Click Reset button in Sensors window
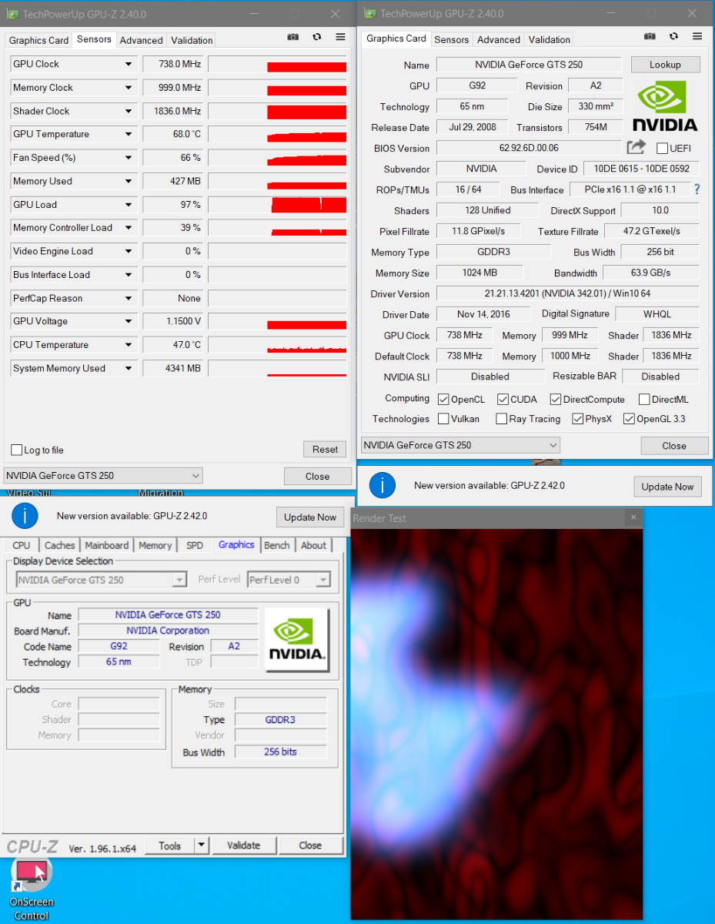The height and width of the screenshot is (924, 715). tap(325, 450)
